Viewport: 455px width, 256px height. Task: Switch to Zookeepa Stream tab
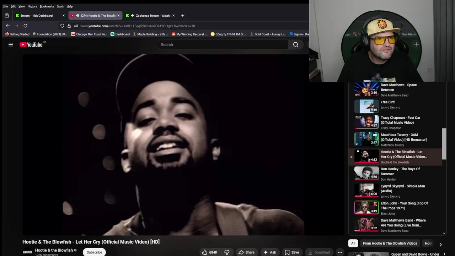[151, 16]
